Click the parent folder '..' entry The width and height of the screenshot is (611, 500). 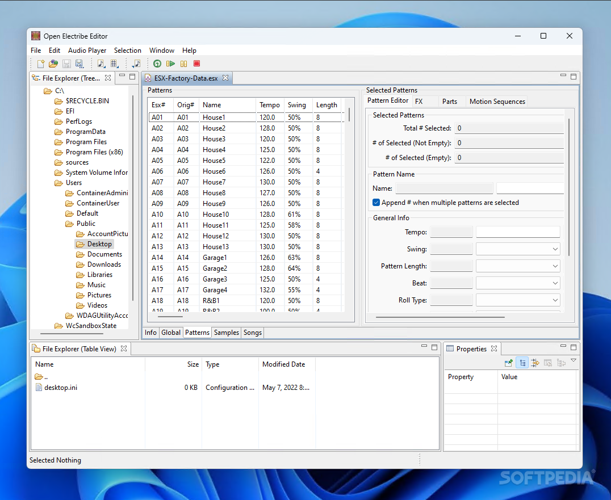[41, 377]
